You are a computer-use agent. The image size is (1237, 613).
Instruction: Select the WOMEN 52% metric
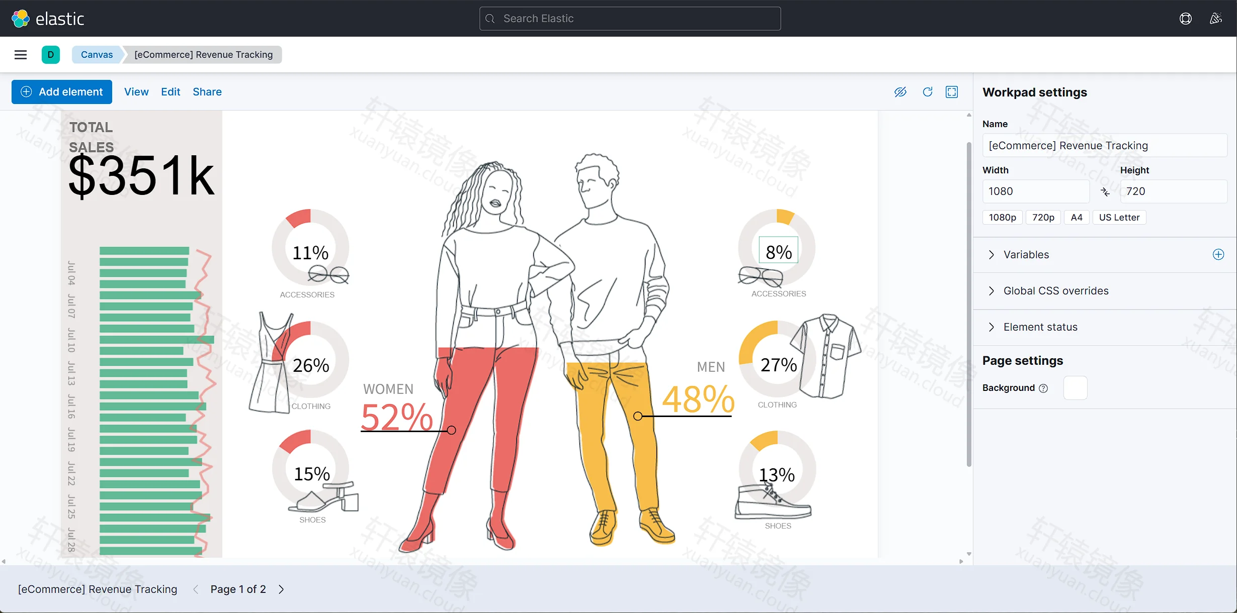pos(397,408)
